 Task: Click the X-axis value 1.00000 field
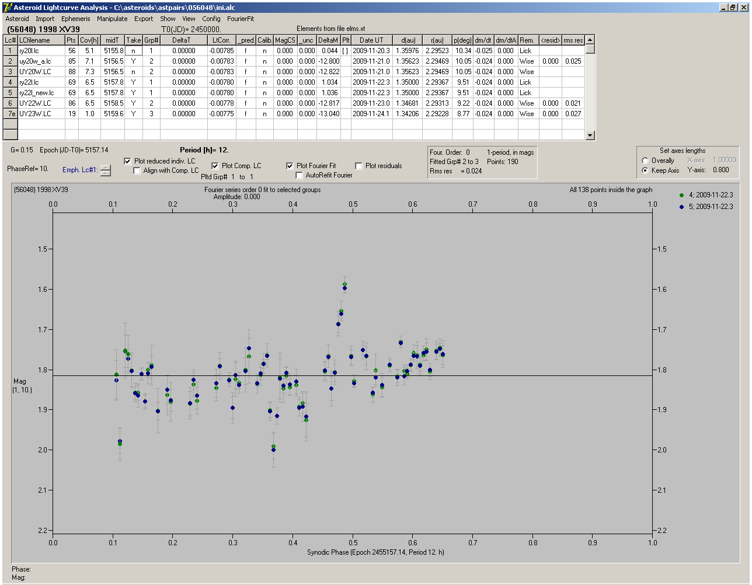(x=724, y=160)
